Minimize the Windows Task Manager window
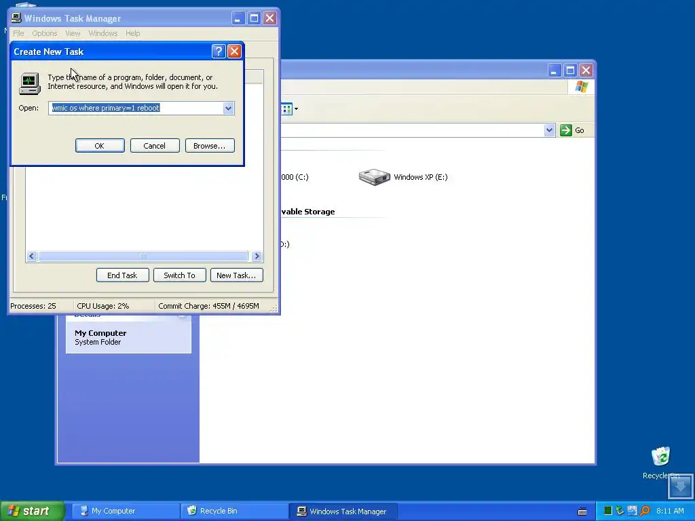The image size is (695, 521). point(238,18)
